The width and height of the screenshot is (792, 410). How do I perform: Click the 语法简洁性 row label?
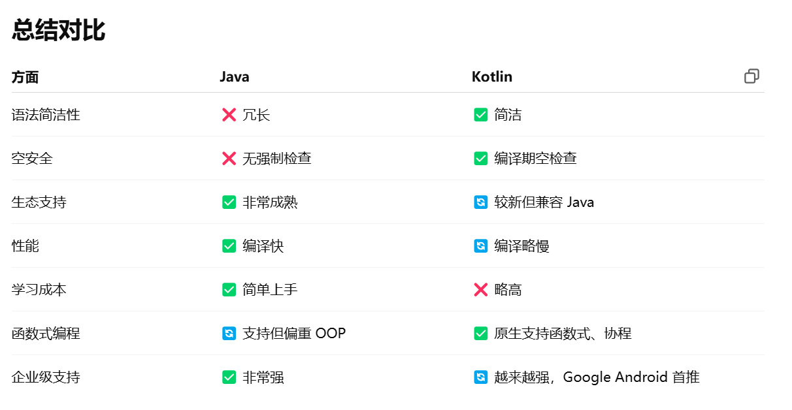(x=46, y=115)
